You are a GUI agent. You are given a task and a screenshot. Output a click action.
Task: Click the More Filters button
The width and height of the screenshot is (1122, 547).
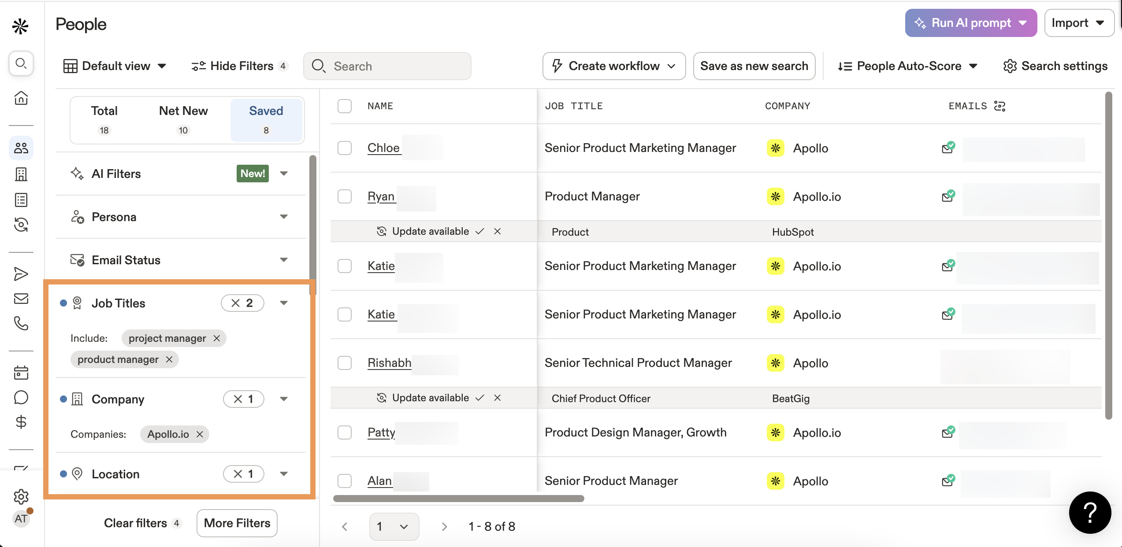[x=237, y=523]
